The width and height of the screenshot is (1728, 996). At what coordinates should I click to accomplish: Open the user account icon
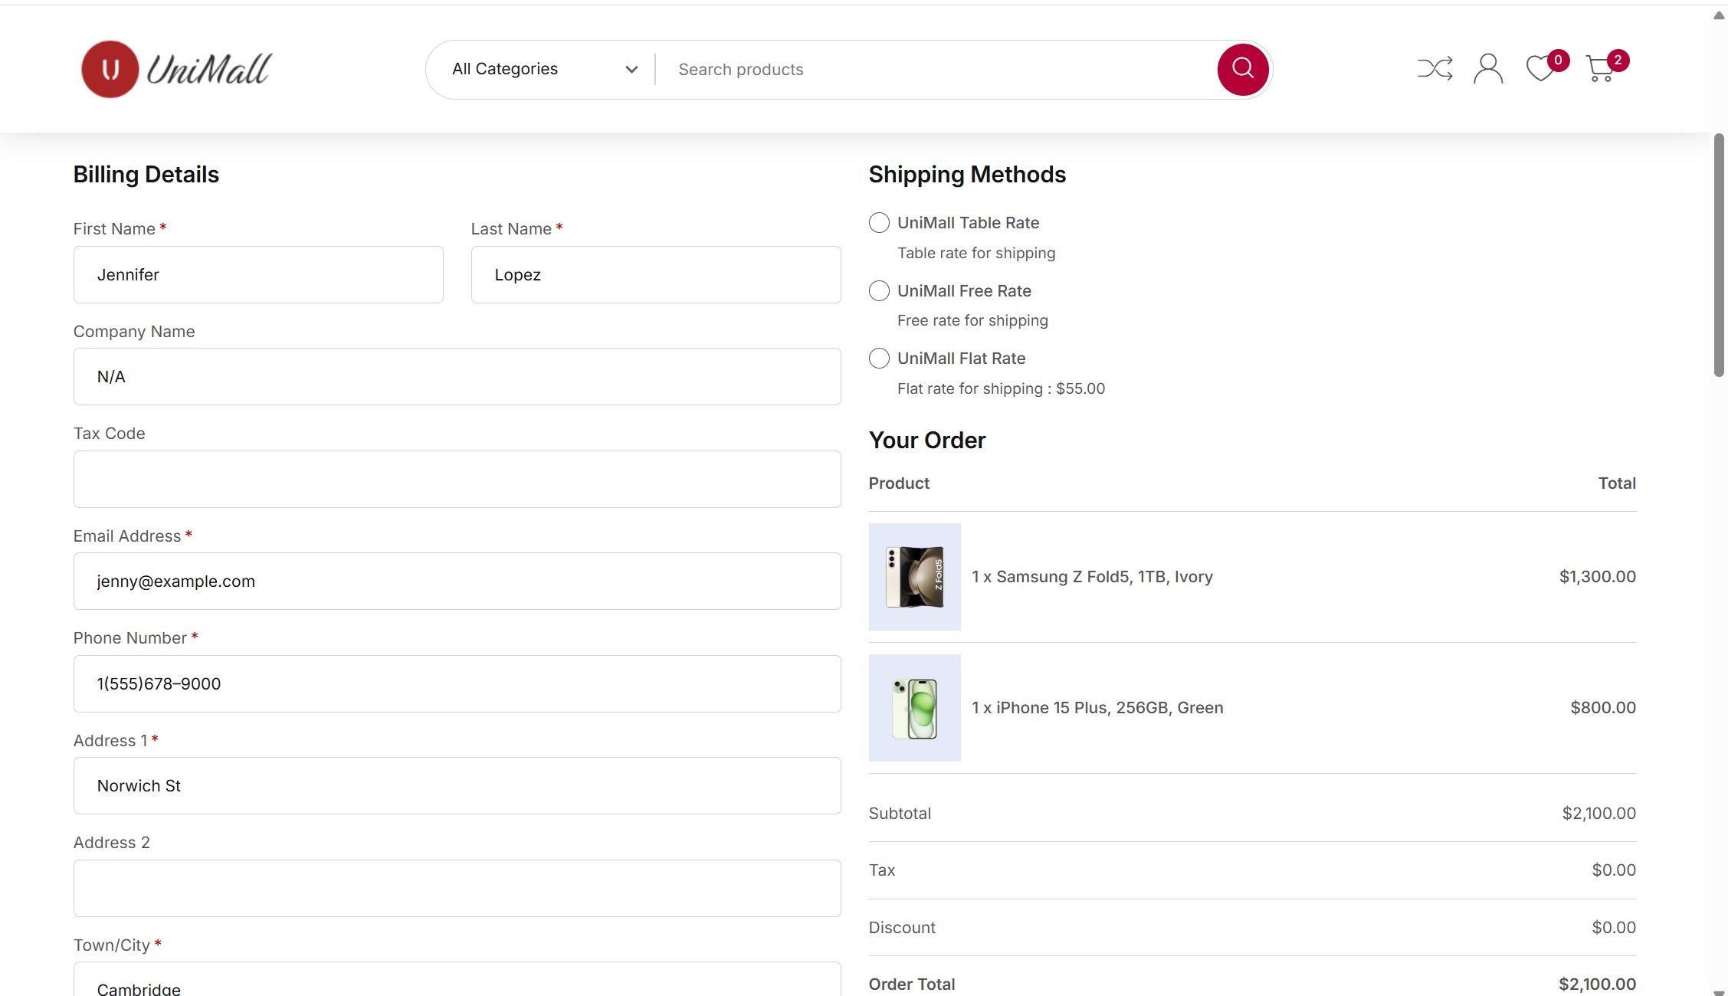coord(1487,69)
